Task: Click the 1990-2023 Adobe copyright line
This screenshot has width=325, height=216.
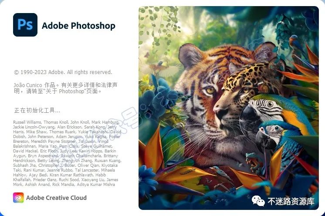Action: tap(63, 72)
